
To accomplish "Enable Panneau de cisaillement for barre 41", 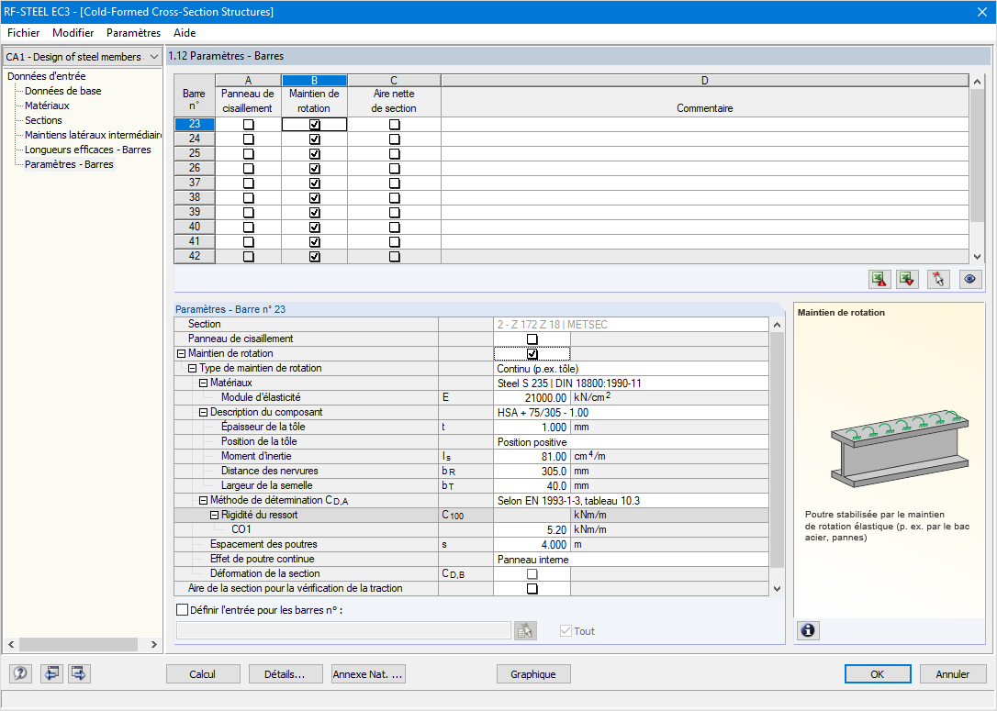I will click(x=249, y=242).
